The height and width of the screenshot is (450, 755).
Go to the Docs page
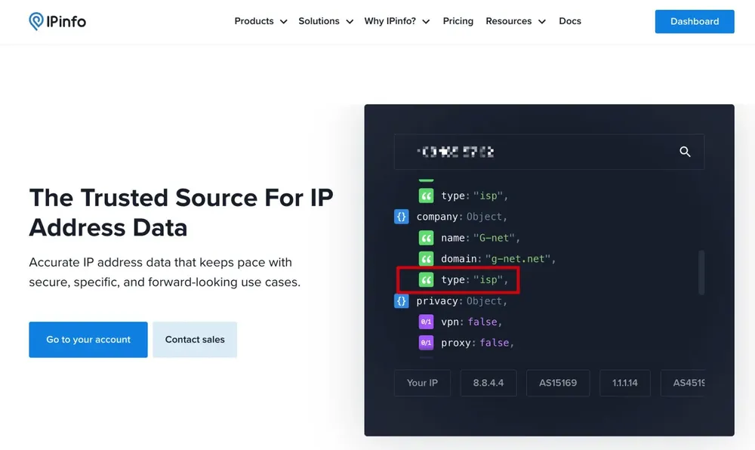coord(570,21)
